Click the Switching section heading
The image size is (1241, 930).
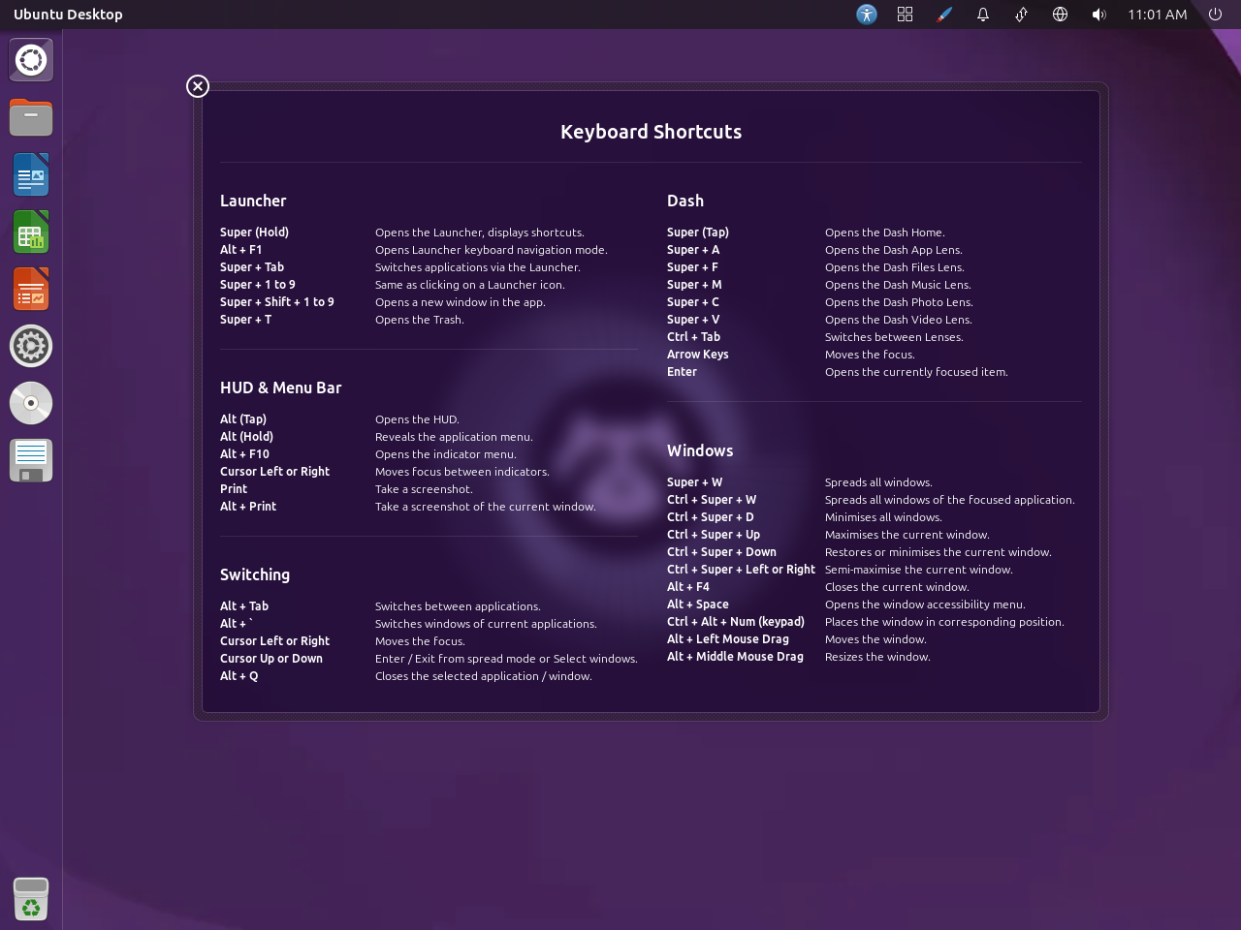coord(255,574)
